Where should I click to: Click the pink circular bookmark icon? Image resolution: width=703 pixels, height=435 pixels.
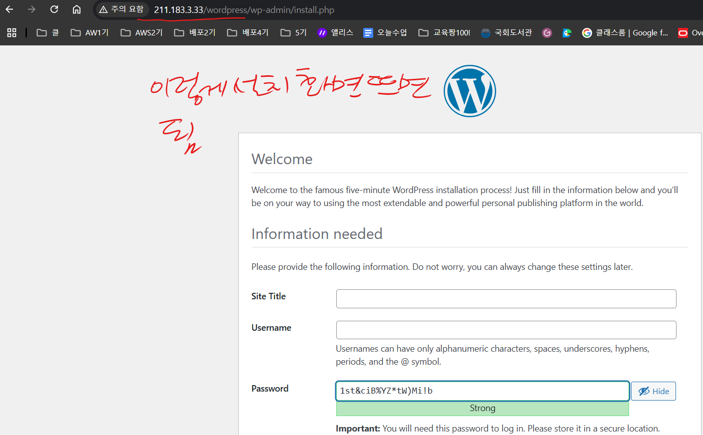pyautogui.click(x=547, y=33)
